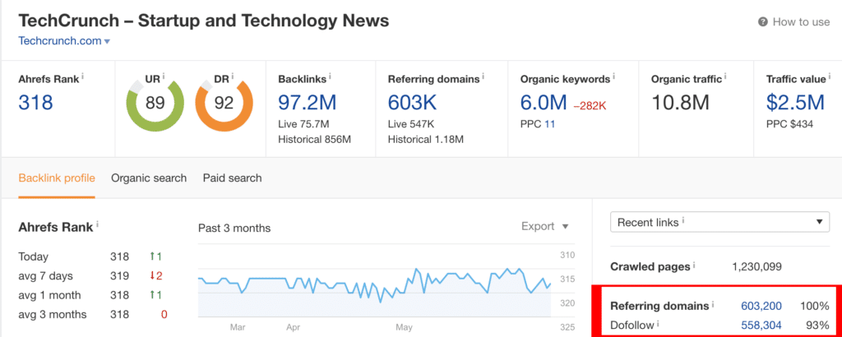
Task: Click the avg 1 month rank row
Action: click(92, 295)
